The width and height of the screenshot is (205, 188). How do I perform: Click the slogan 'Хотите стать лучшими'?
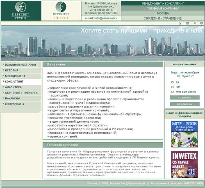pos(114,30)
